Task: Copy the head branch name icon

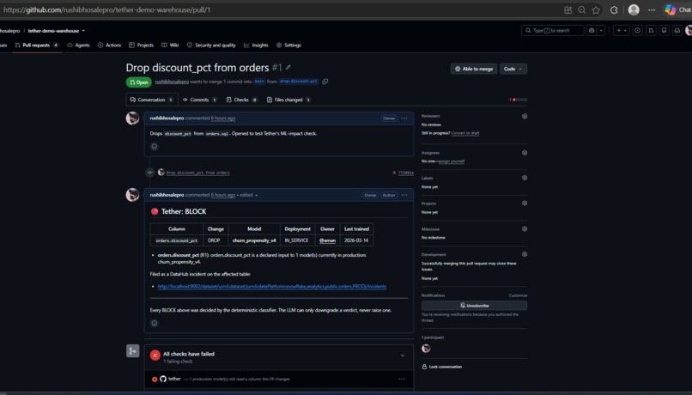Action: 325,82
